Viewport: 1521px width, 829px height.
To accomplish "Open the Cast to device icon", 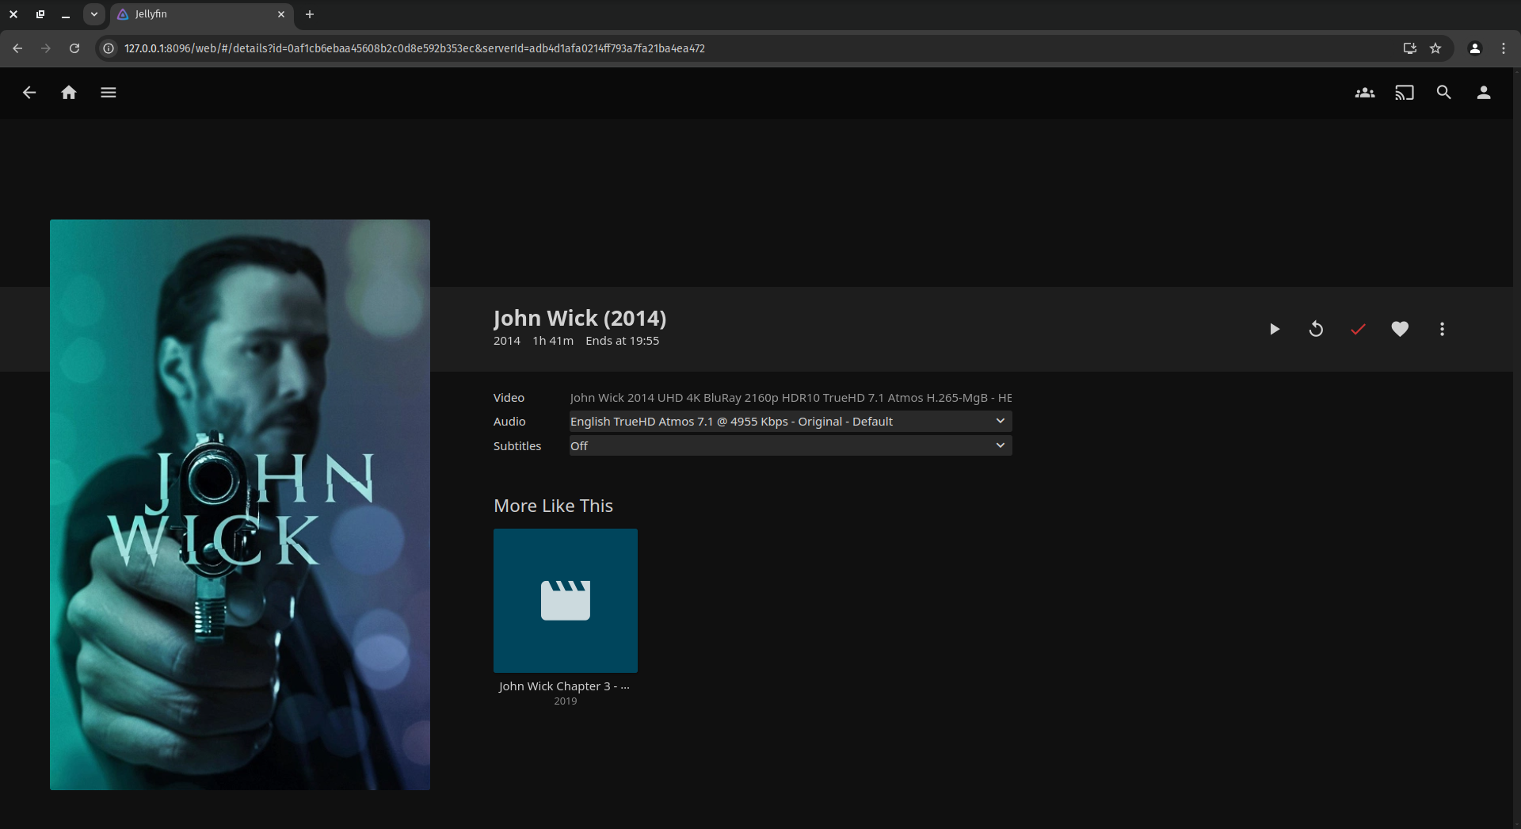I will (1404, 93).
